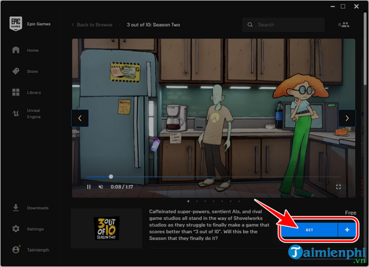Minimize the Epic Games launcher window
Screen dimensions: 369x267
[x=333, y=6]
